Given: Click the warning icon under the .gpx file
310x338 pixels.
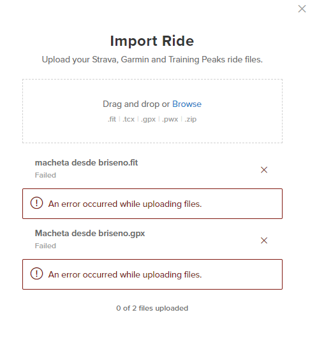Looking at the screenshot, I should [37, 274].
